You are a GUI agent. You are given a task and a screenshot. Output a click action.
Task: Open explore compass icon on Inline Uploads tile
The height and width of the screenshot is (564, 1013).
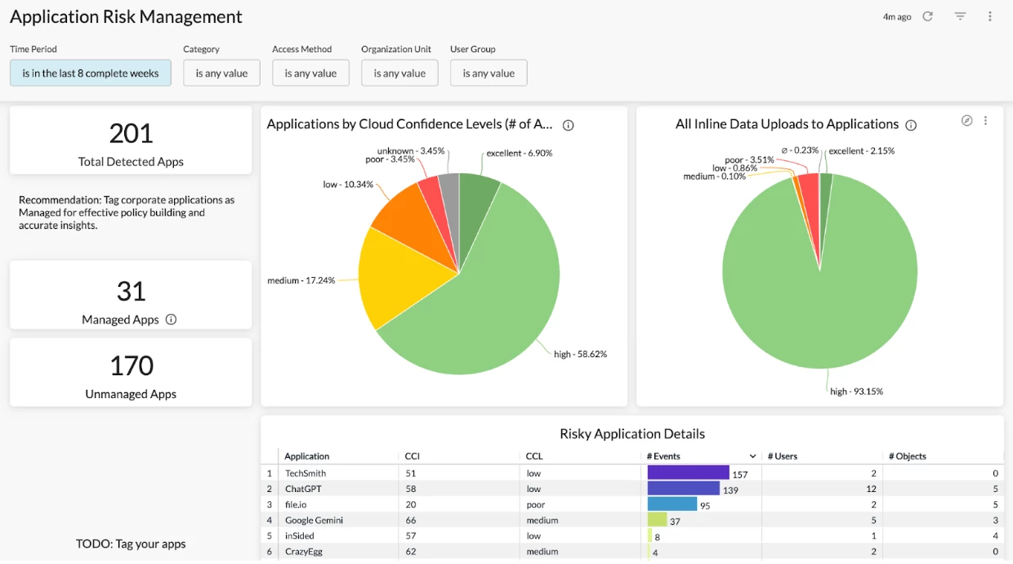point(966,120)
